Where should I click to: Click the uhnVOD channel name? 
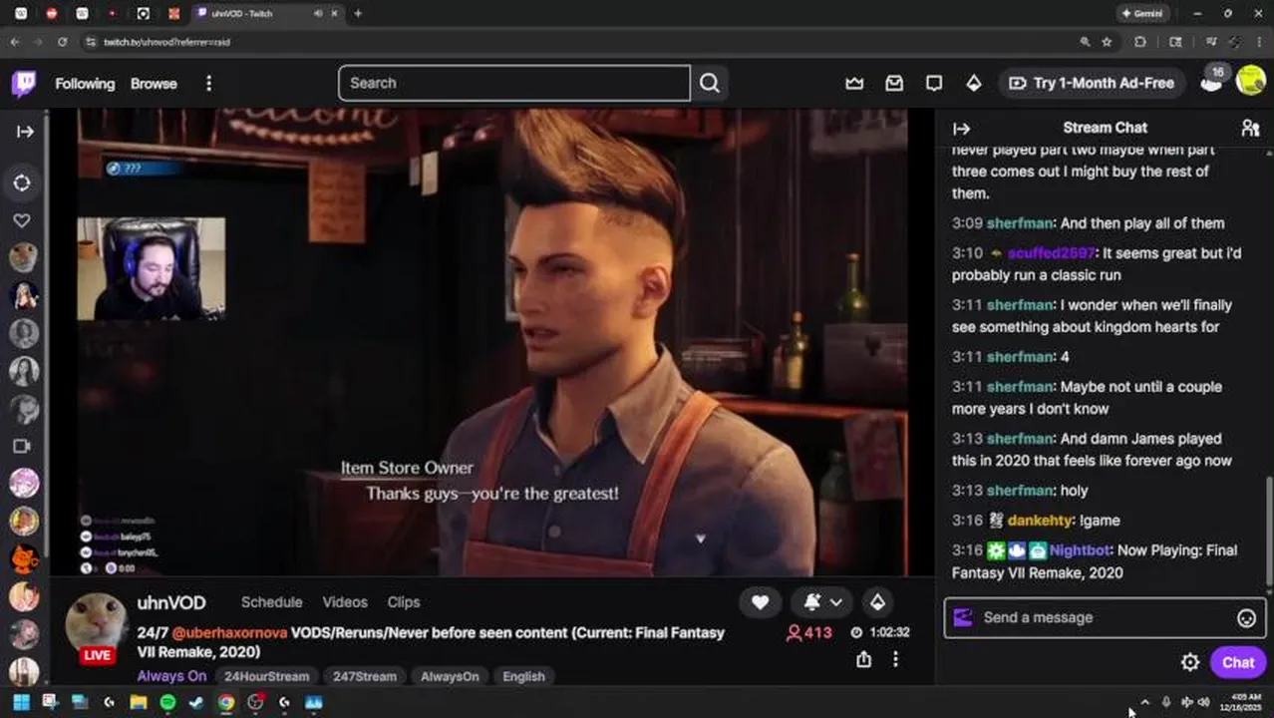pos(171,603)
